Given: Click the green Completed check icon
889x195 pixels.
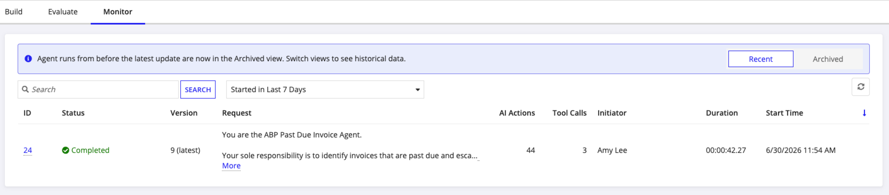Looking at the screenshot, I should (66, 150).
